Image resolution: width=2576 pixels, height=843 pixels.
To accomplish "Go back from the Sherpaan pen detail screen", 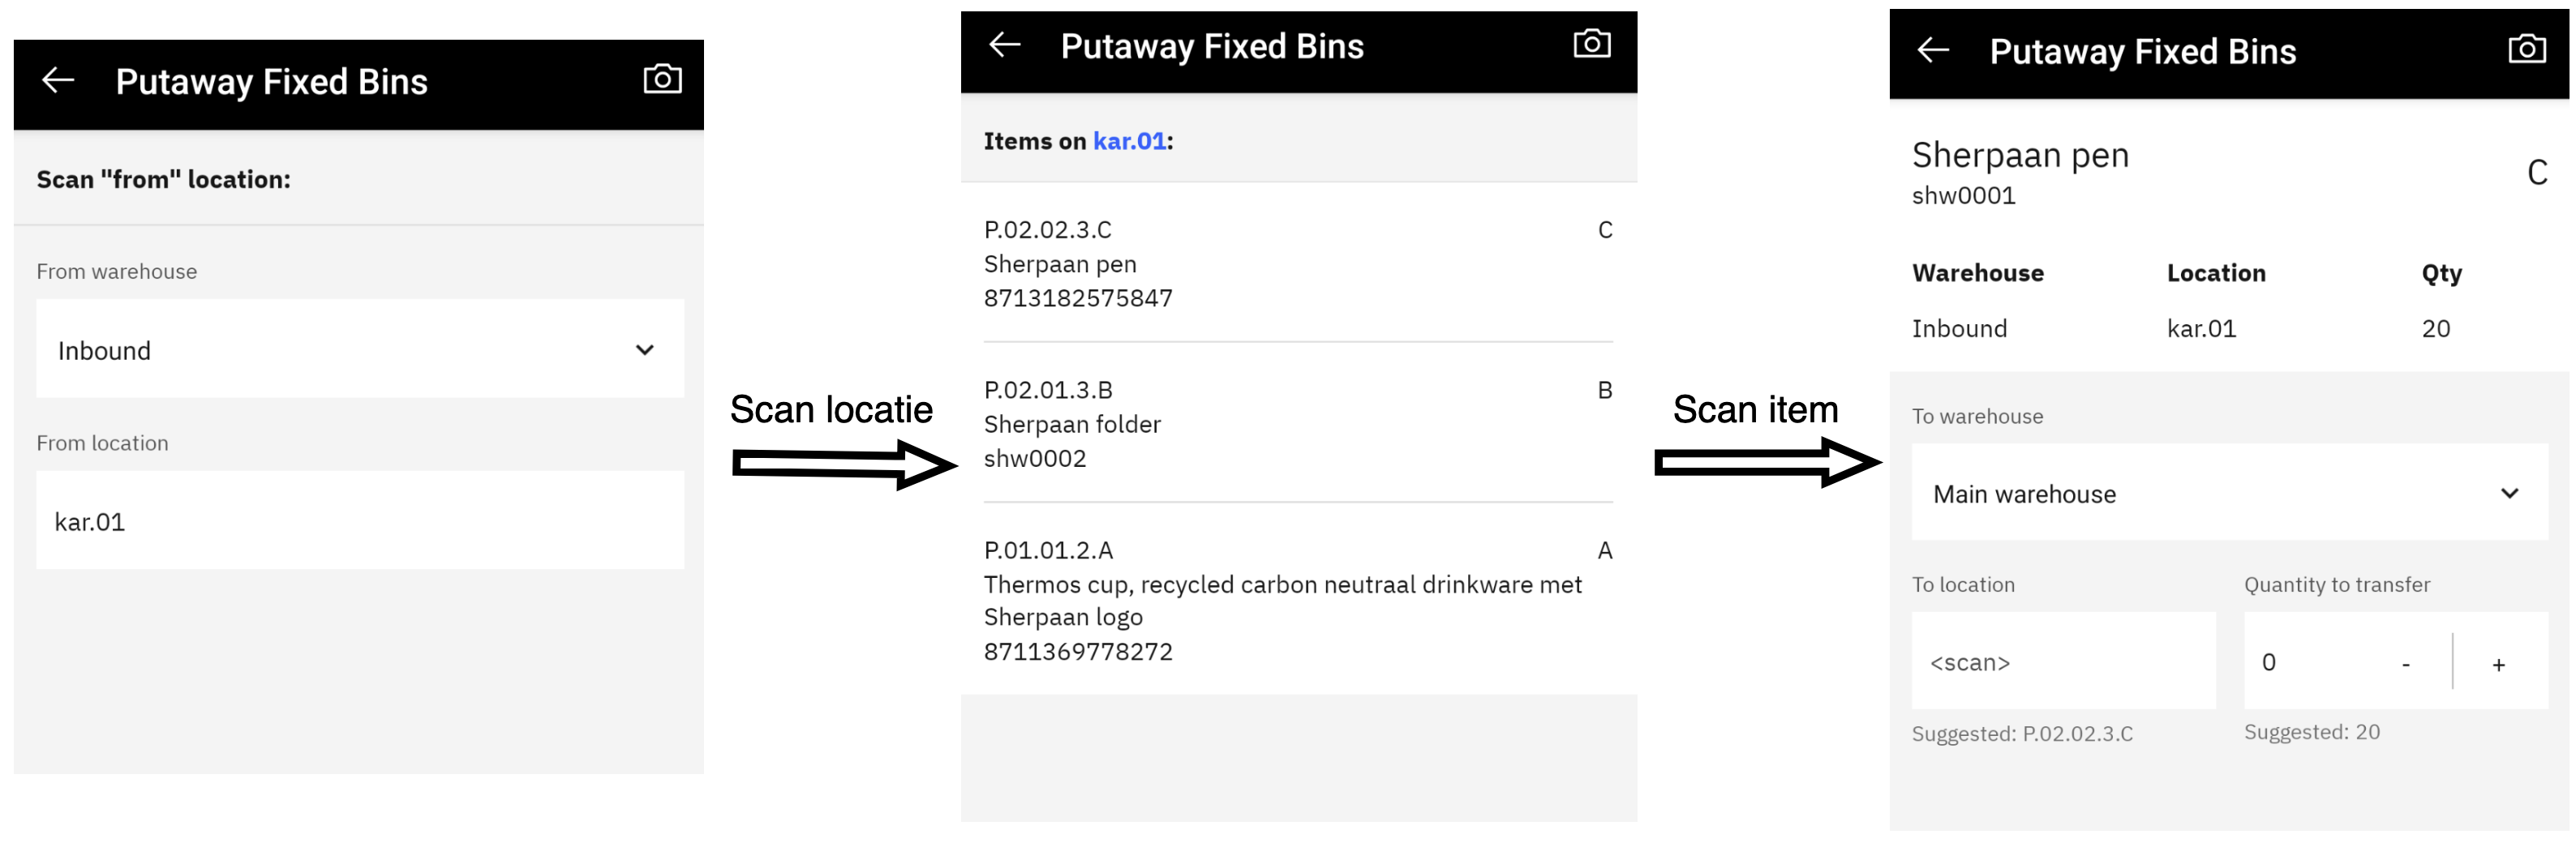I will 1933,50.
